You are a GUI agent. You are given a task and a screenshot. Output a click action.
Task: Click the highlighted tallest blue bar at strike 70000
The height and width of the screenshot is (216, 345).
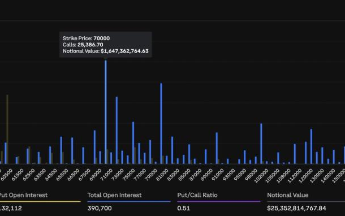(106, 112)
